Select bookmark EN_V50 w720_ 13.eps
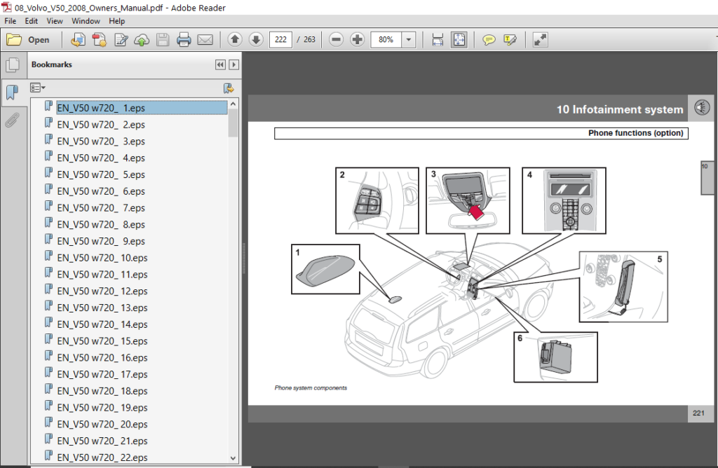The image size is (718, 468). (102, 308)
